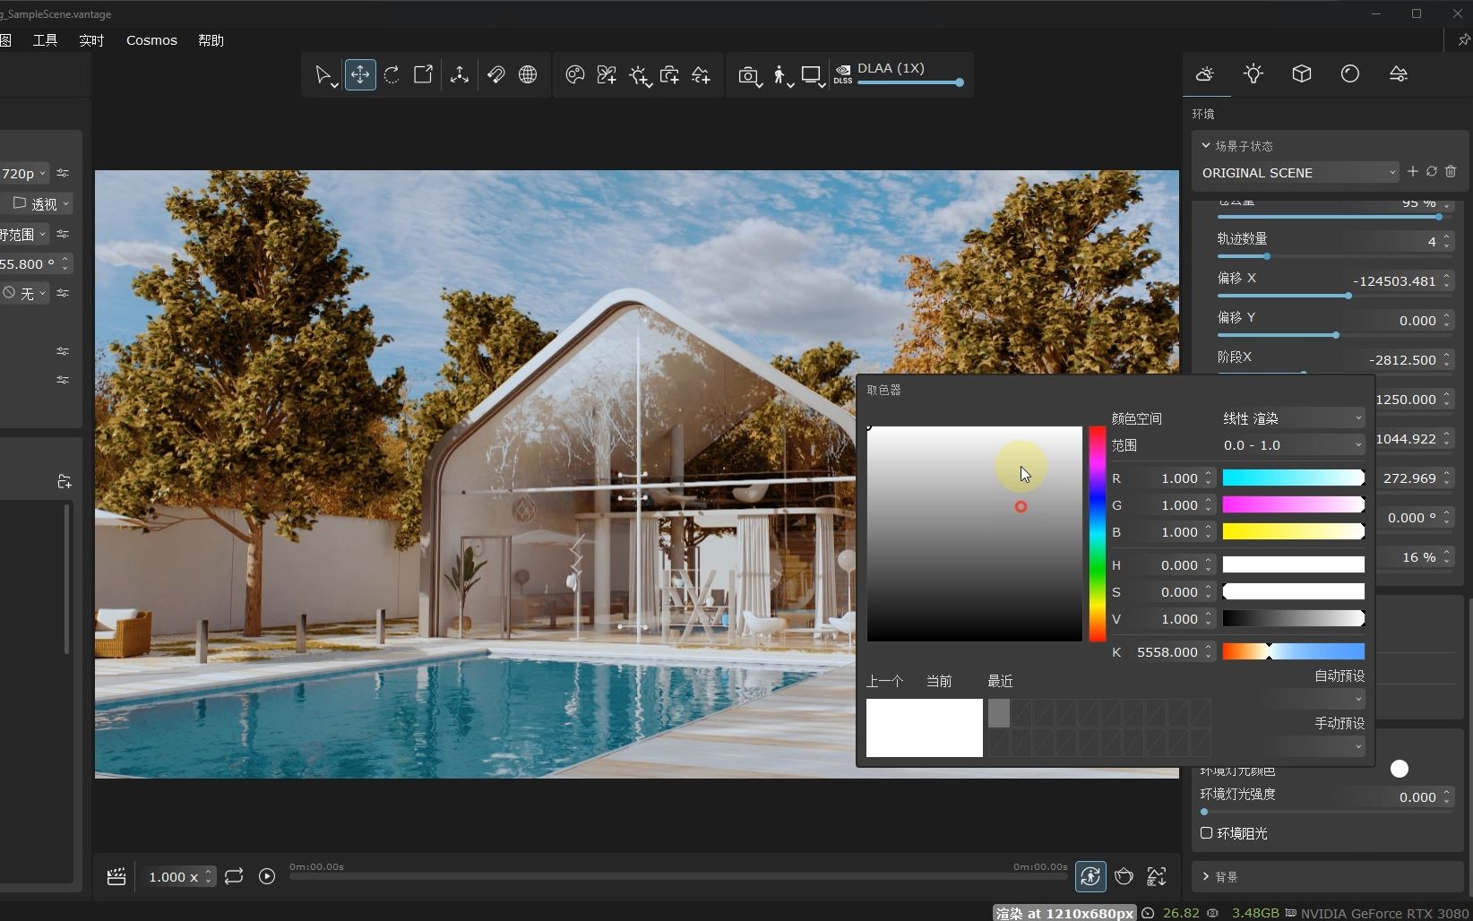Open settings sliders icon next to 720p
The image size is (1473, 921).
63,173
